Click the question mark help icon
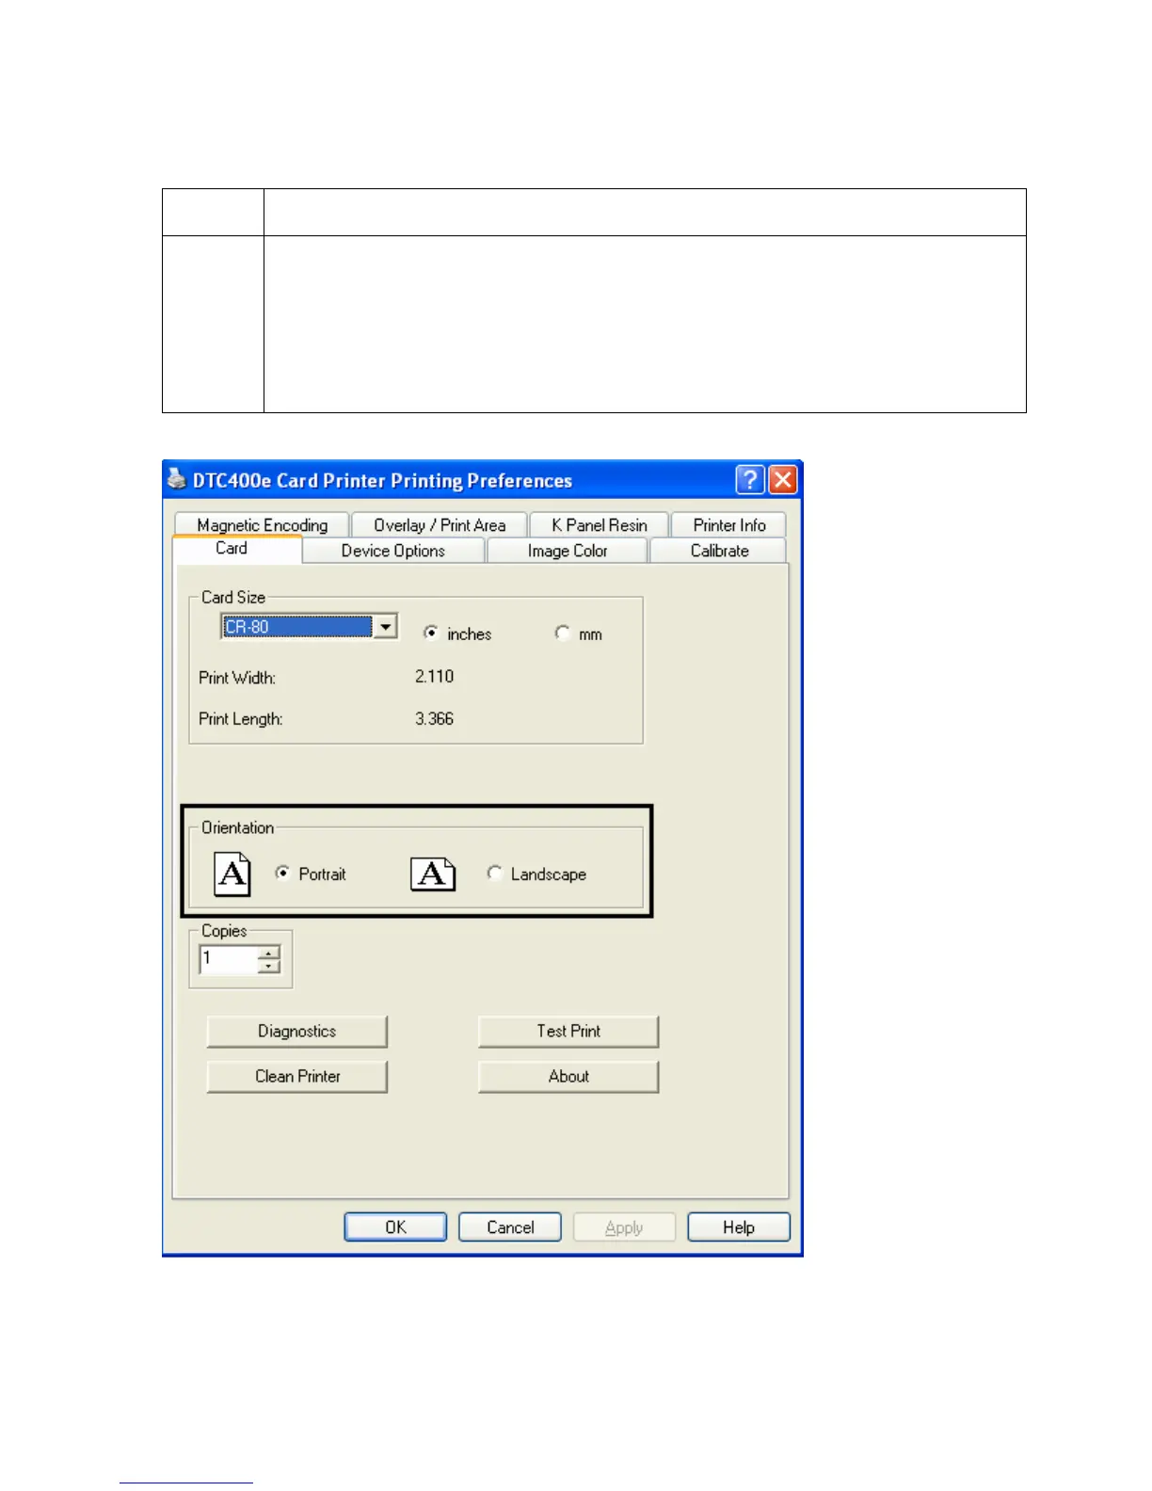The width and height of the screenshot is (1152, 1491). pyautogui.click(x=750, y=480)
